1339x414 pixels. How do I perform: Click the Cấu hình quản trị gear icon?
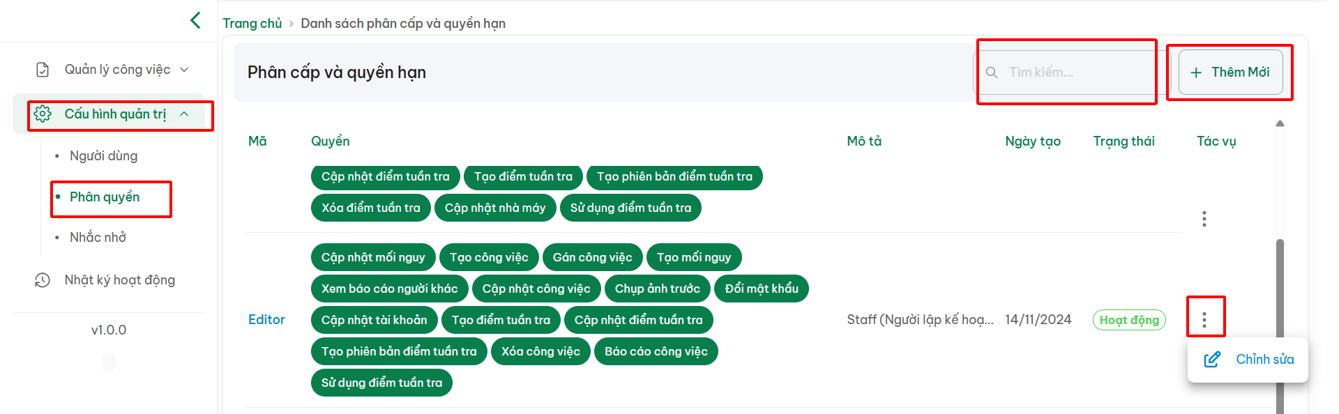click(x=43, y=114)
